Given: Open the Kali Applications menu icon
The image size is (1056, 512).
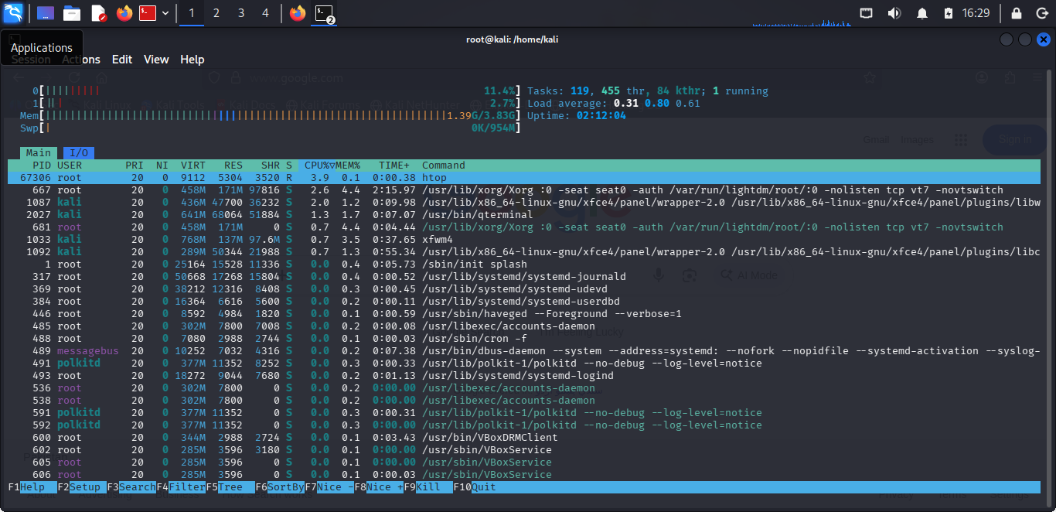Looking at the screenshot, I should [13, 13].
